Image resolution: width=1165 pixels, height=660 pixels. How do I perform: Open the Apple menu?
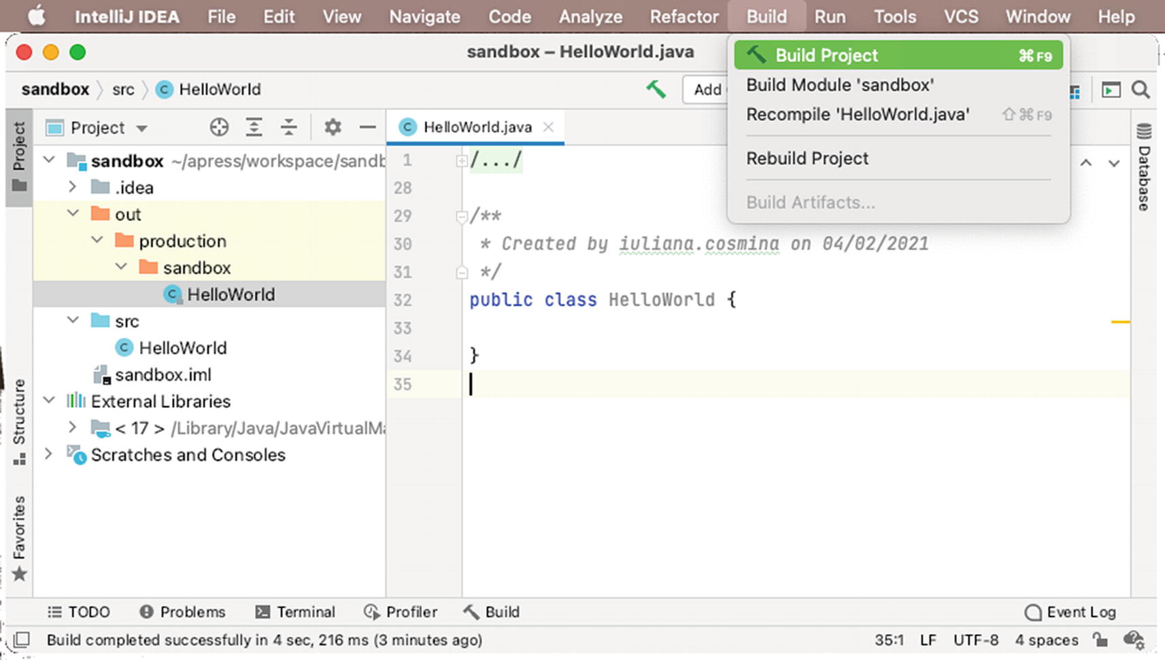(37, 16)
